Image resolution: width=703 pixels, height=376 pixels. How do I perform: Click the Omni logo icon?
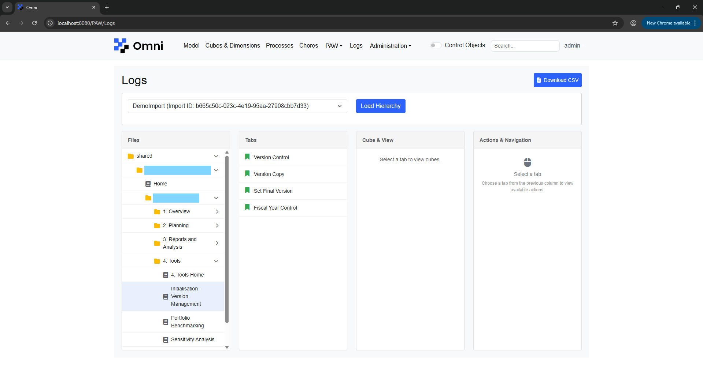(x=121, y=46)
